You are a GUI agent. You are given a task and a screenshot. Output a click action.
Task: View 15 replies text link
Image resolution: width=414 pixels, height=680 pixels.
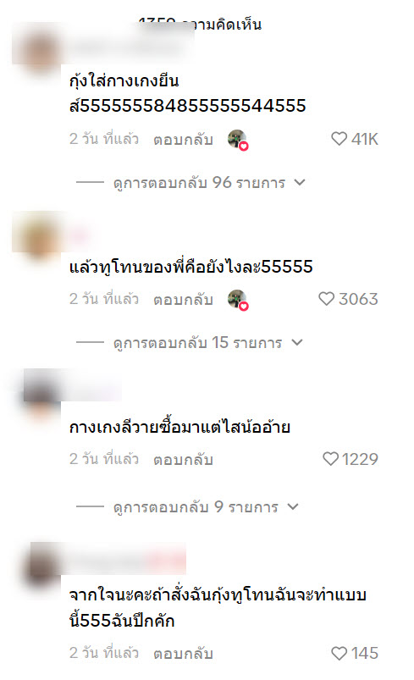197,343
